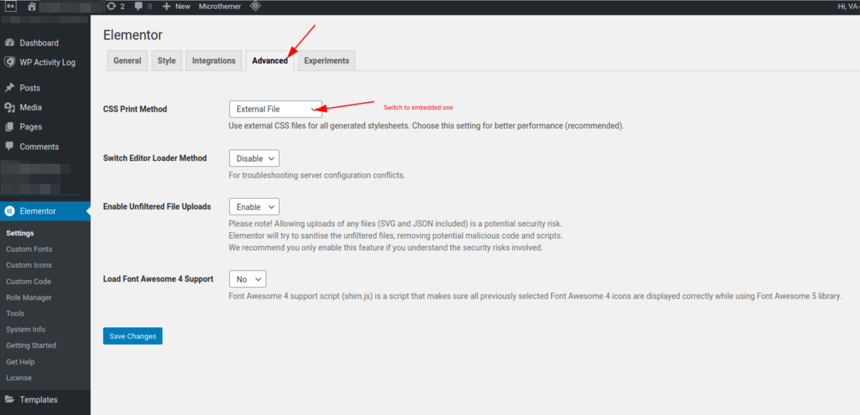This screenshot has width=860, height=415.
Task: Click the Media icon in sidebar
Action: coord(10,107)
